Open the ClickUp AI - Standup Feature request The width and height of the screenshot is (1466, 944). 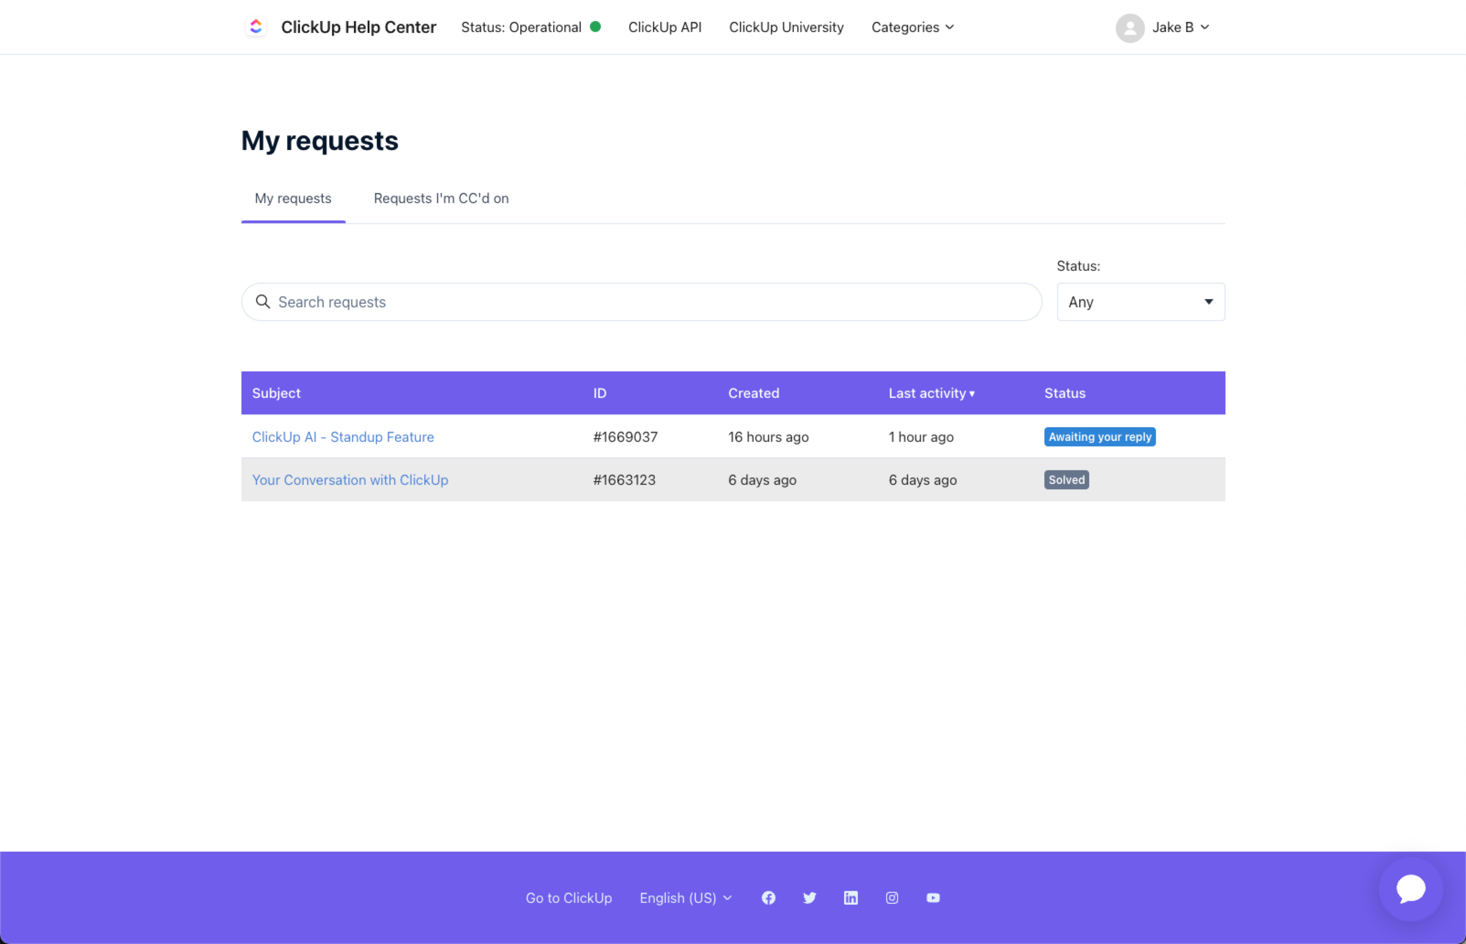tap(342, 437)
